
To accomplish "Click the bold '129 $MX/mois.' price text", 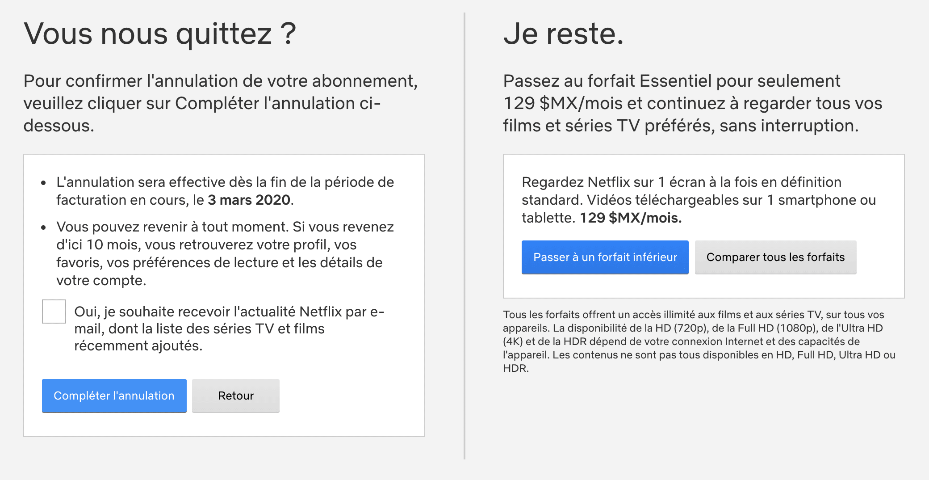I will [x=631, y=218].
